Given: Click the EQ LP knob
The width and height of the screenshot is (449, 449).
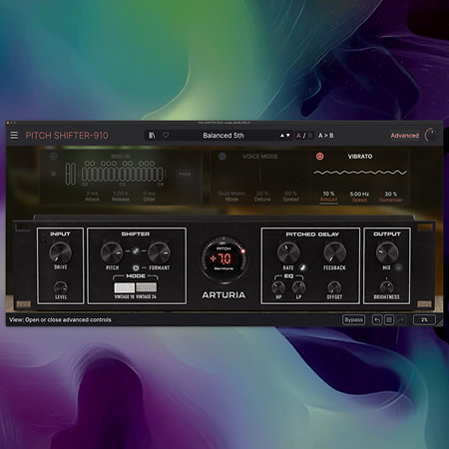Looking at the screenshot, I should click(x=298, y=287).
